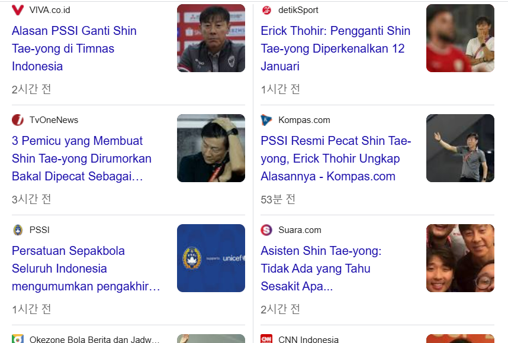The width and height of the screenshot is (508, 343).
Task: Click the Kompas.com source logo icon
Action: tap(267, 120)
